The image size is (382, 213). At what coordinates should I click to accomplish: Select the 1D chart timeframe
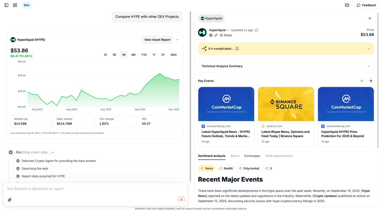pos(105,55)
